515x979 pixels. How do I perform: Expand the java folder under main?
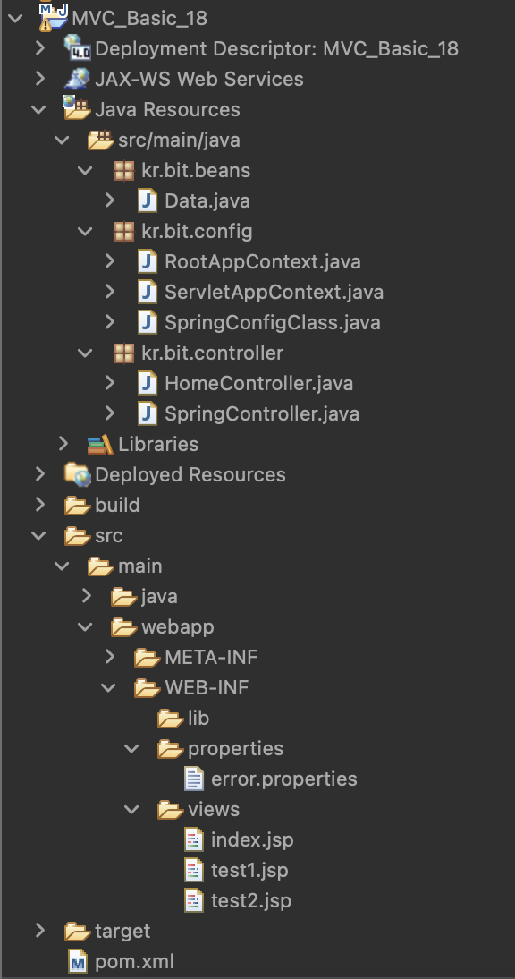87,596
